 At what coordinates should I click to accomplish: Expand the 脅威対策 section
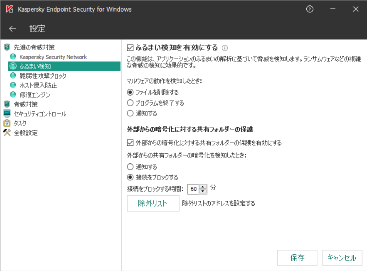tap(26, 104)
